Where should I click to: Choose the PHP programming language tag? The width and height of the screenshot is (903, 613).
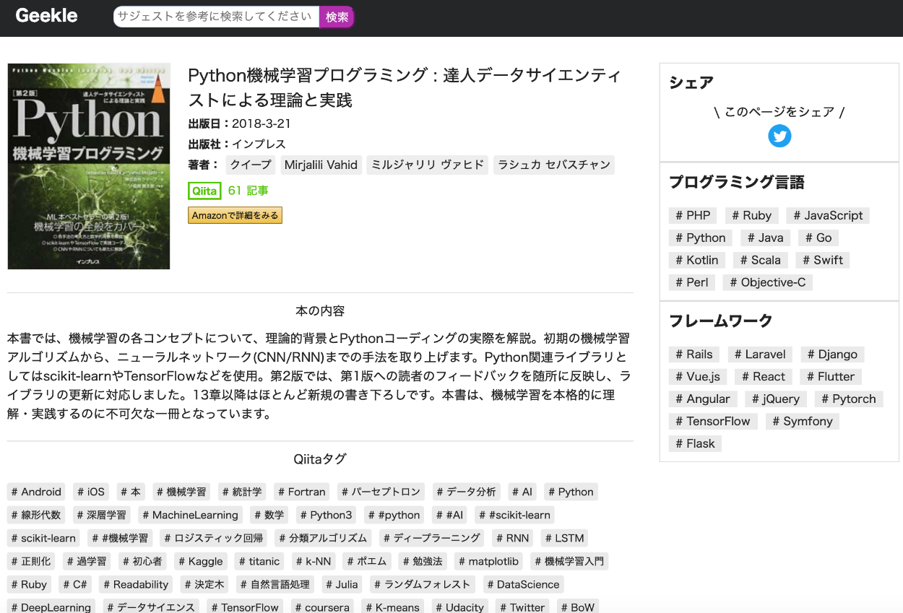[693, 215]
